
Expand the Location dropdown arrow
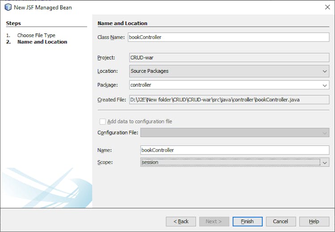[325, 71]
